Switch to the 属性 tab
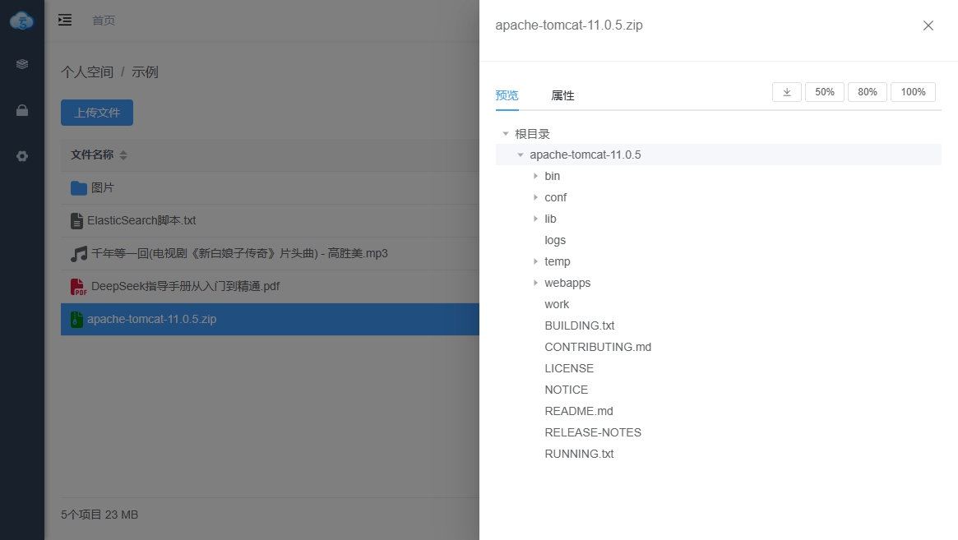958x540 pixels. point(562,95)
